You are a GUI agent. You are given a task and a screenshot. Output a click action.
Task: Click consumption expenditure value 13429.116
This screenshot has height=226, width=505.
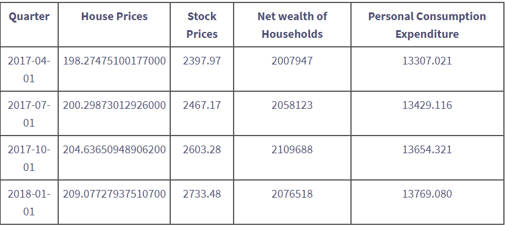427,105
